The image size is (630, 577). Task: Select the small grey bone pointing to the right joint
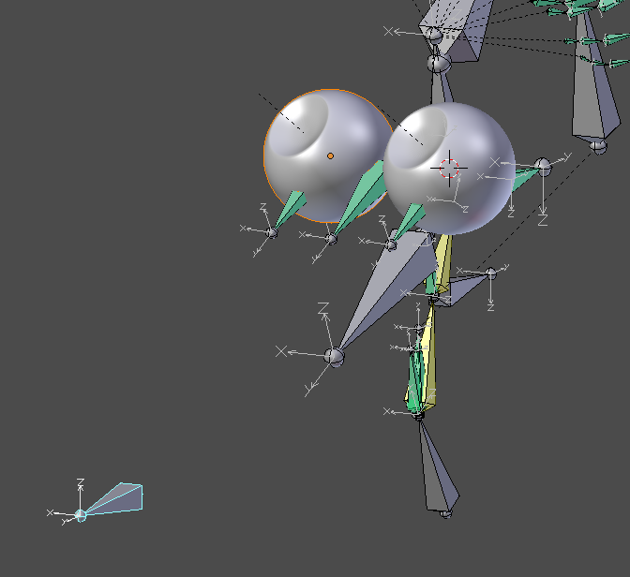pos(462,288)
